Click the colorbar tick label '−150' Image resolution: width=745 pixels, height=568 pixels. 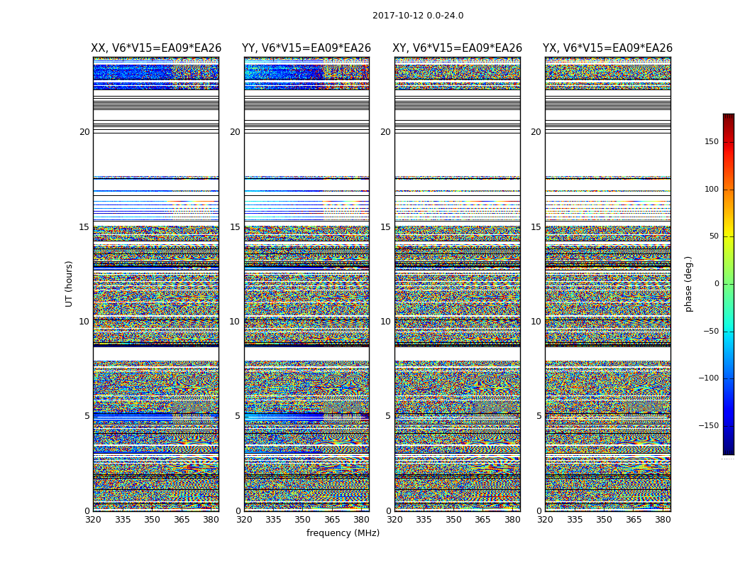pos(708,426)
